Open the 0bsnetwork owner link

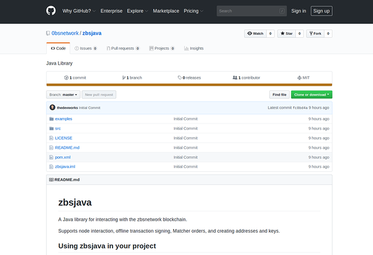[x=65, y=34]
